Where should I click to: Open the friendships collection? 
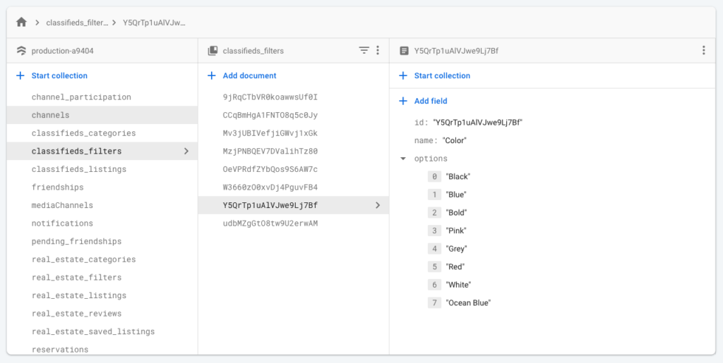(102, 187)
